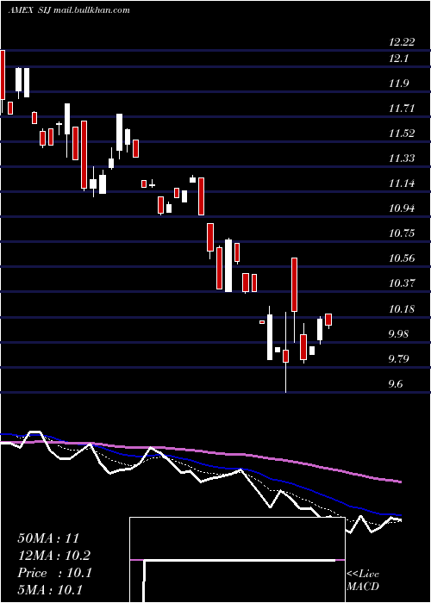Click the 12.1 price axis label

click(x=398, y=59)
